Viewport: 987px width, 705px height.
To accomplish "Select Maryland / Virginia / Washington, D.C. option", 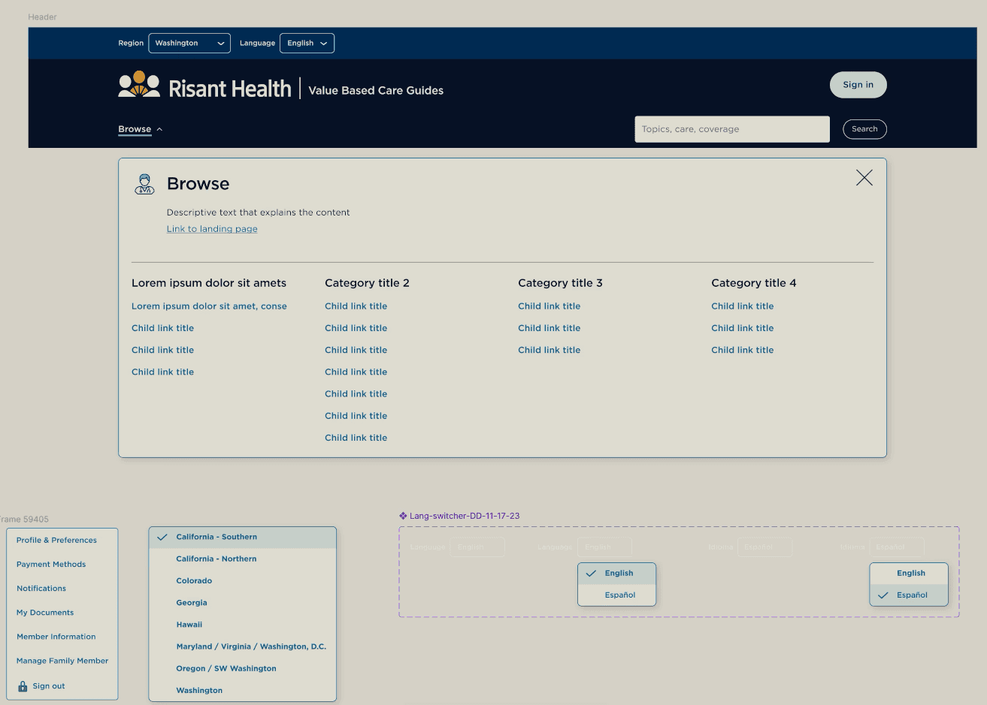I will 243,646.
